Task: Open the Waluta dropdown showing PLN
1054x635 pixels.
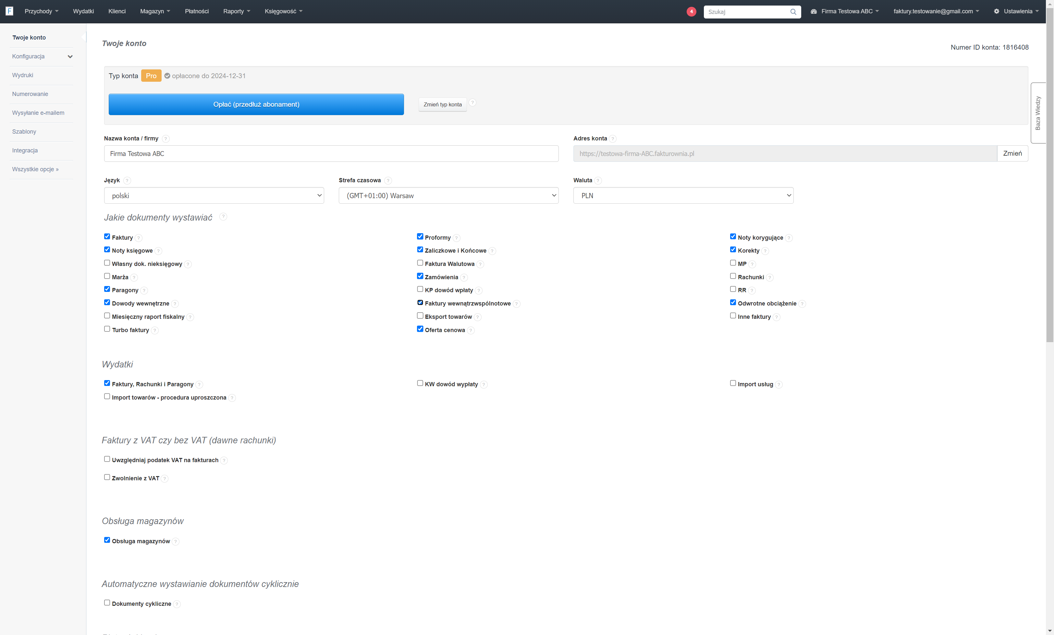Action: click(683, 196)
